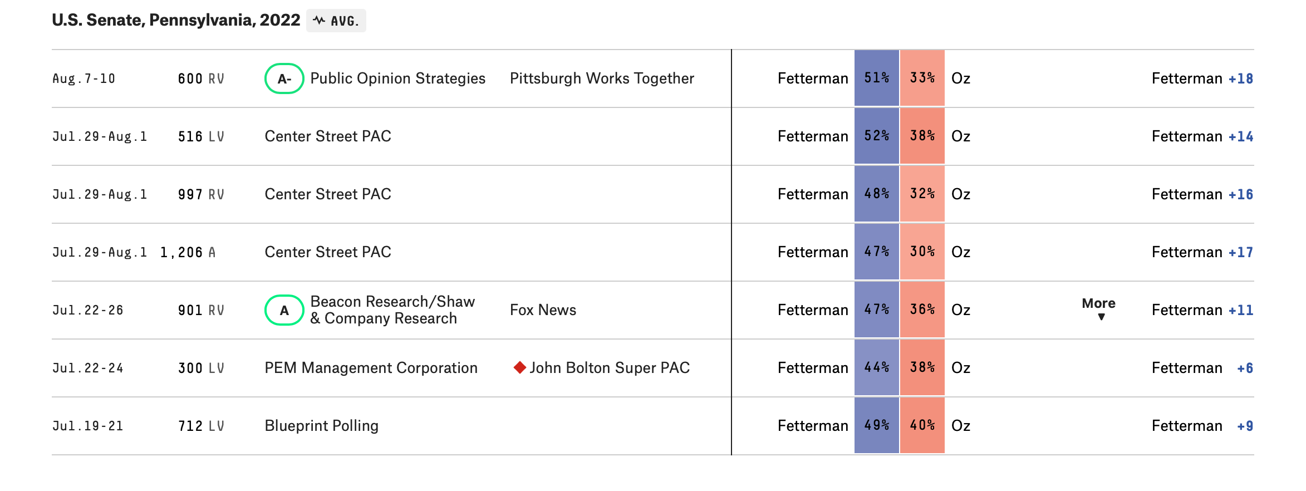The height and width of the screenshot is (491, 1306).
Task: Click the Fetterman +6 net result
Action: tap(1202, 368)
